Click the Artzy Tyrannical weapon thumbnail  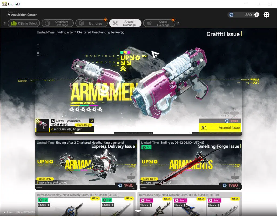click(x=43, y=125)
